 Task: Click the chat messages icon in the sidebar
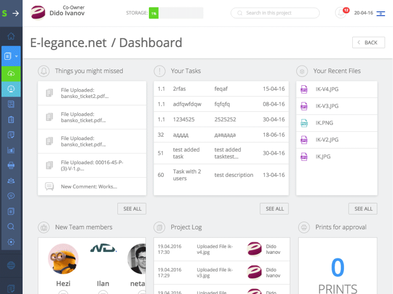11,196
